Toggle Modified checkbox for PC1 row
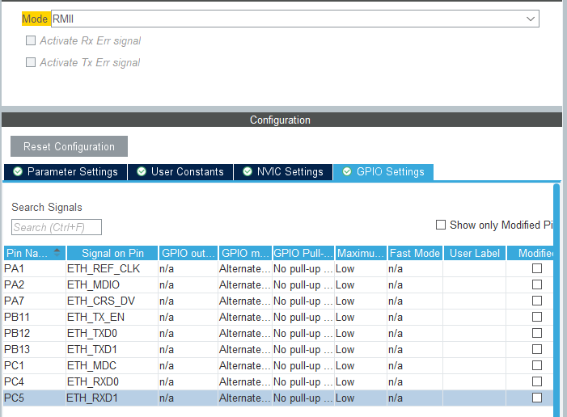 pos(537,365)
